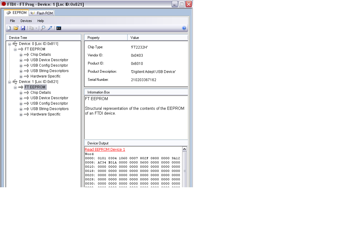Image resolution: width=362 pixels, height=231 pixels.
Task: Click the Program devices lightning icon
Action: click(50, 28)
